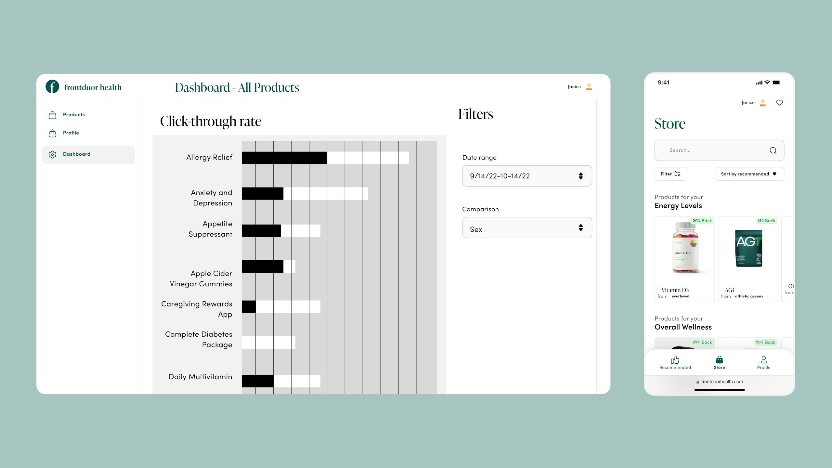This screenshot has height=468, width=832.
Task: Click the Sort by recommended dropdown
Action: (749, 174)
